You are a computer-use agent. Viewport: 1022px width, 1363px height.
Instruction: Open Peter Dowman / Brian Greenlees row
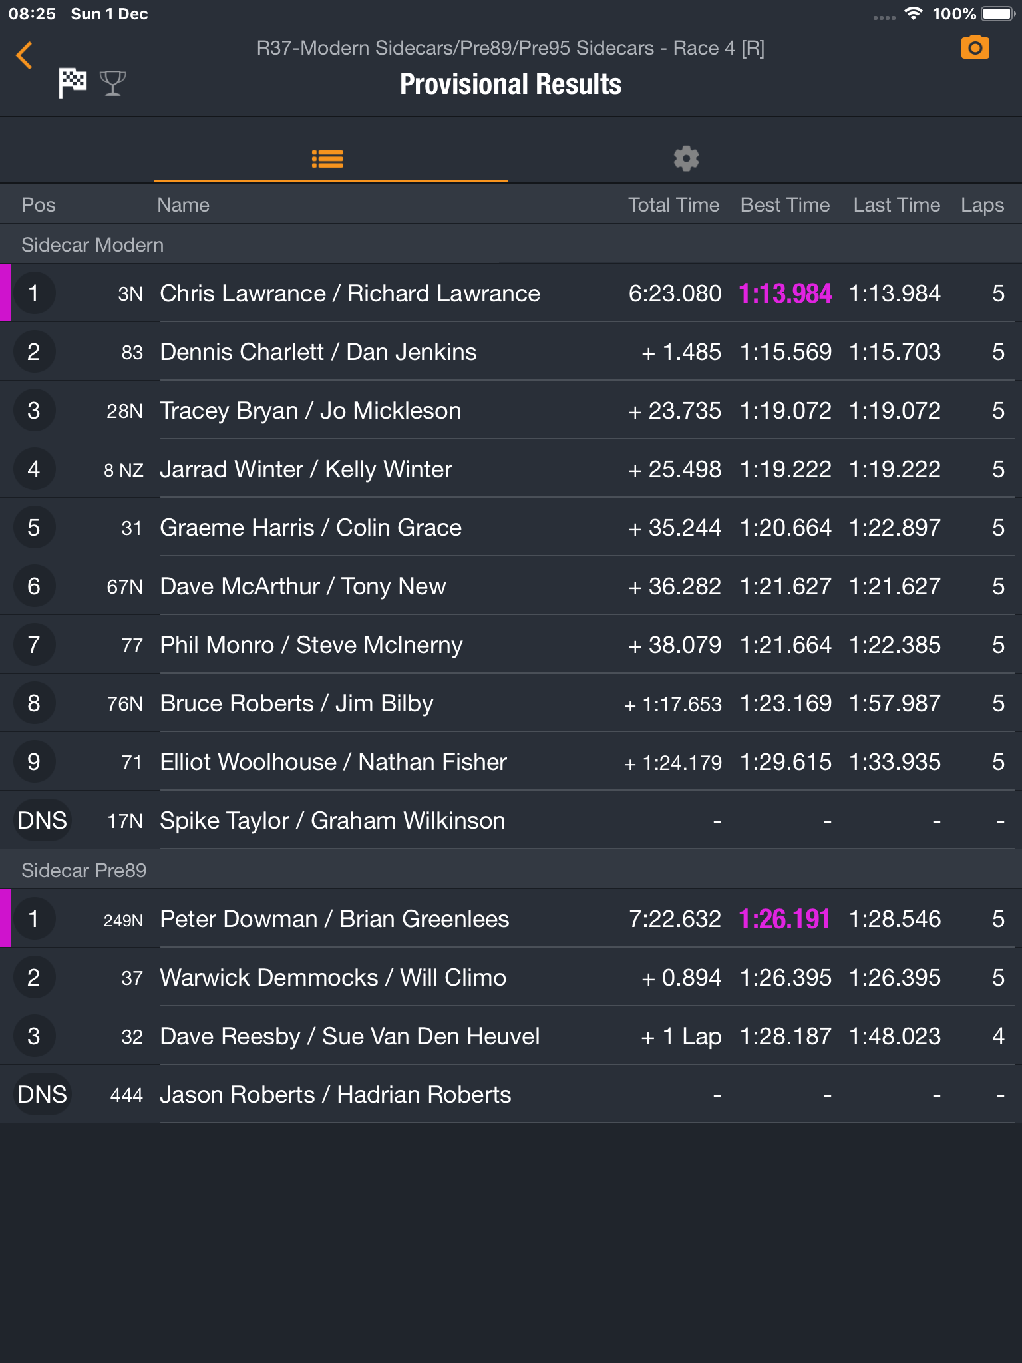[511, 918]
